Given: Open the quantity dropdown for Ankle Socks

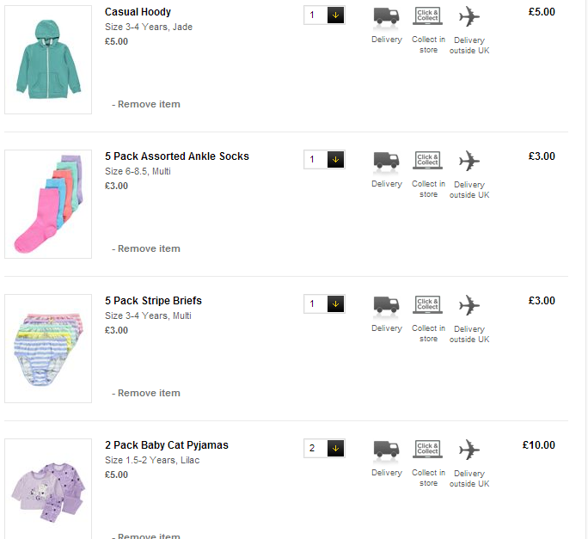Looking at the screenshot, I should [335, 160].
